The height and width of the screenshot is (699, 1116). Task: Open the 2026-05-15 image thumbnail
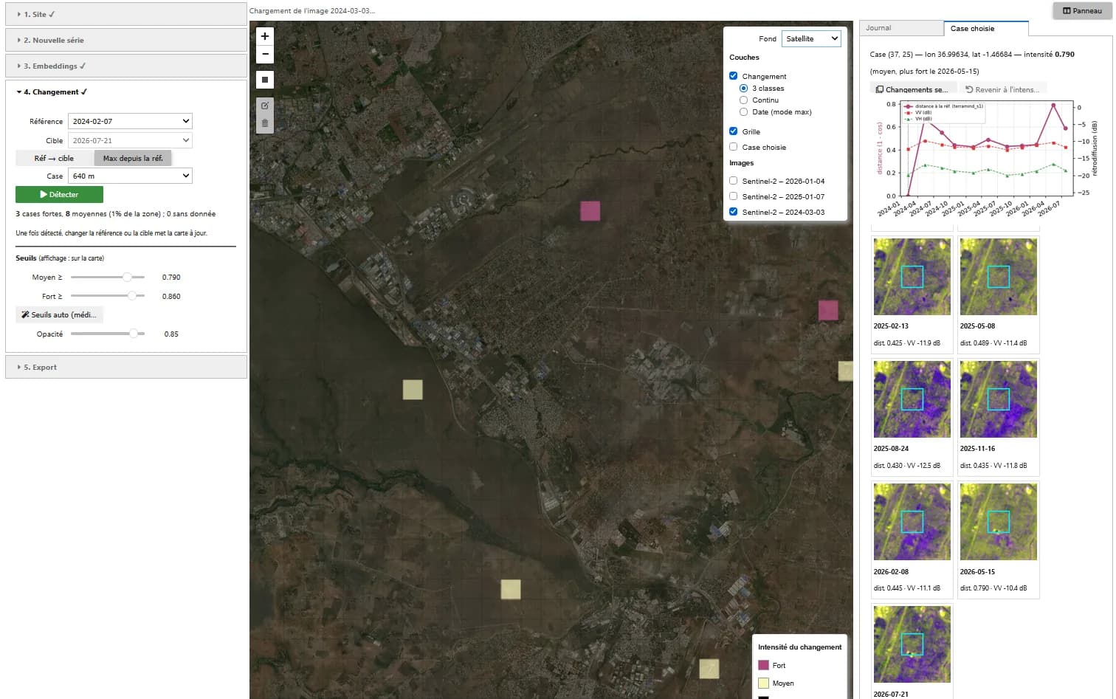tap(999, 522)
